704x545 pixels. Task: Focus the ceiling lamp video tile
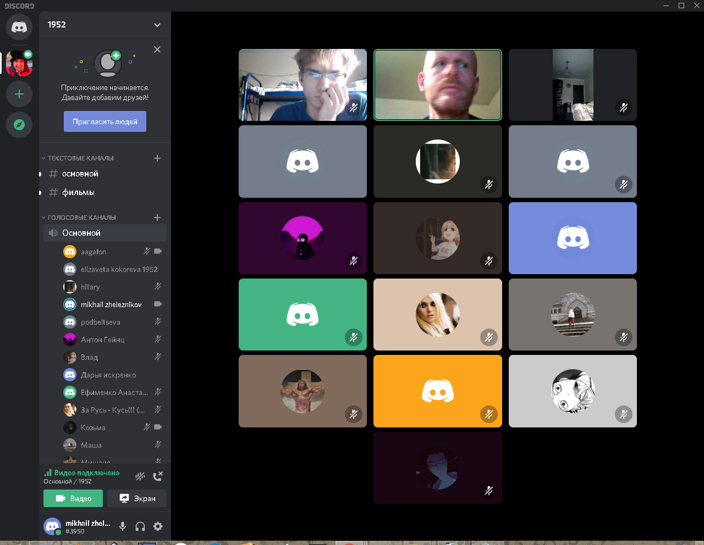tap(573, 85)
